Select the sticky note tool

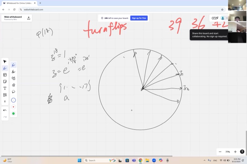point(5,82)
